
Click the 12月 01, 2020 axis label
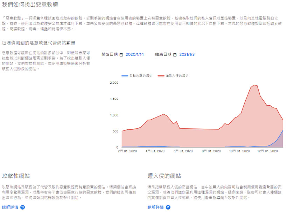coord(267,151)
